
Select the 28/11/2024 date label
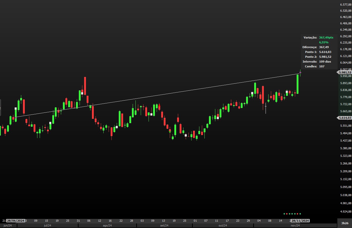(x=300, y=221)
